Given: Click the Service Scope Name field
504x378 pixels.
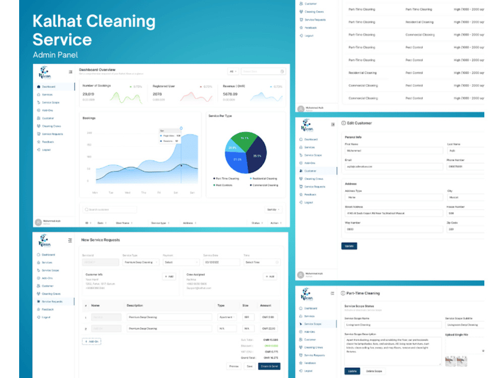Looking at the screenshot, I should click(x=393, y=325).
